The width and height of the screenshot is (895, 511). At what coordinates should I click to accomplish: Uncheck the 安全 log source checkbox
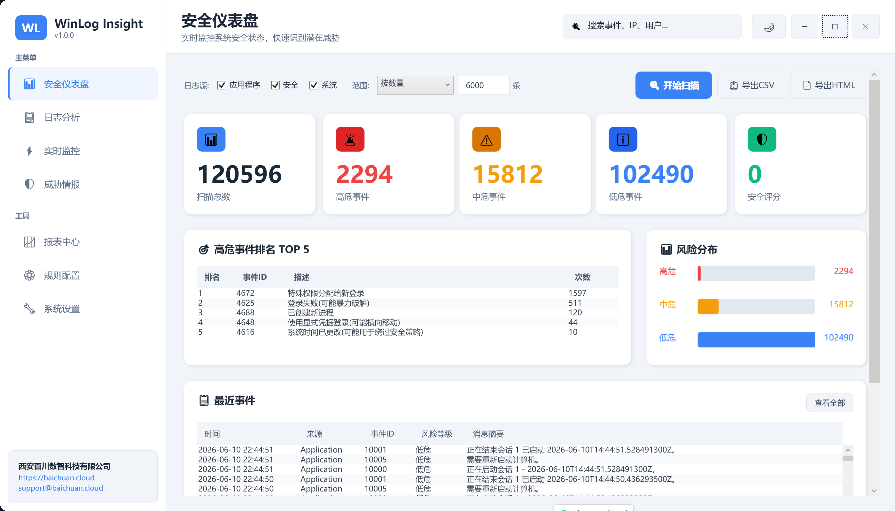pos(276,85)
